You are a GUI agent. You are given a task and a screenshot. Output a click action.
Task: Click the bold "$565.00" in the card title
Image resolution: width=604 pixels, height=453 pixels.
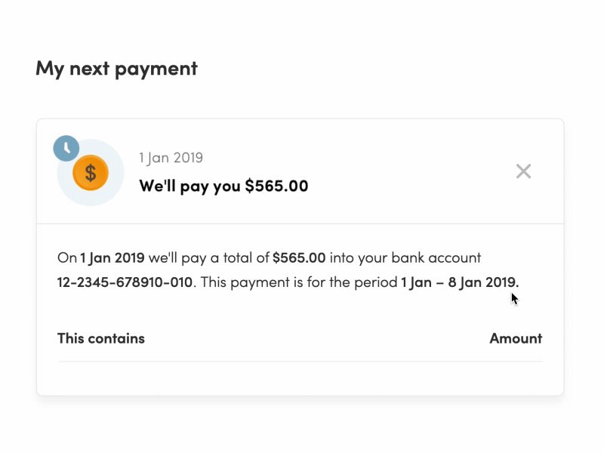pyautogui.click(x=276, y=186)
